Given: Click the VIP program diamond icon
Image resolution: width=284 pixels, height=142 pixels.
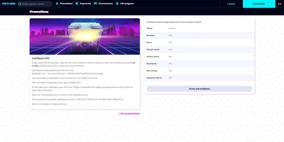Looking at the screenshot, I should click(117, 4).
